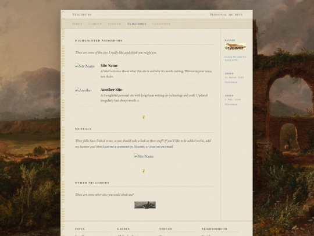Click the 'Banner' label in the sidebar
Viewport: 314px width, 236px height.
[x=230, y=40]
